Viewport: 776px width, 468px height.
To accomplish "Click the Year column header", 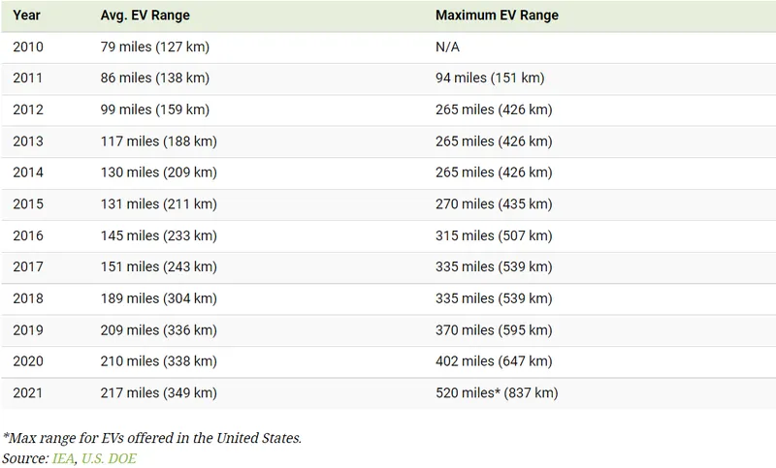I will coord(26,16).
